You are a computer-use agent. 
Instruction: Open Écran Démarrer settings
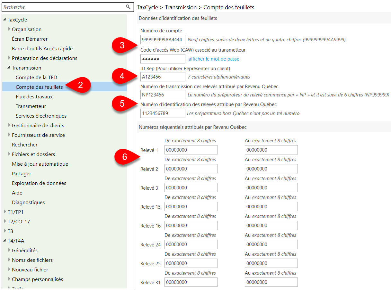(30, 39)
